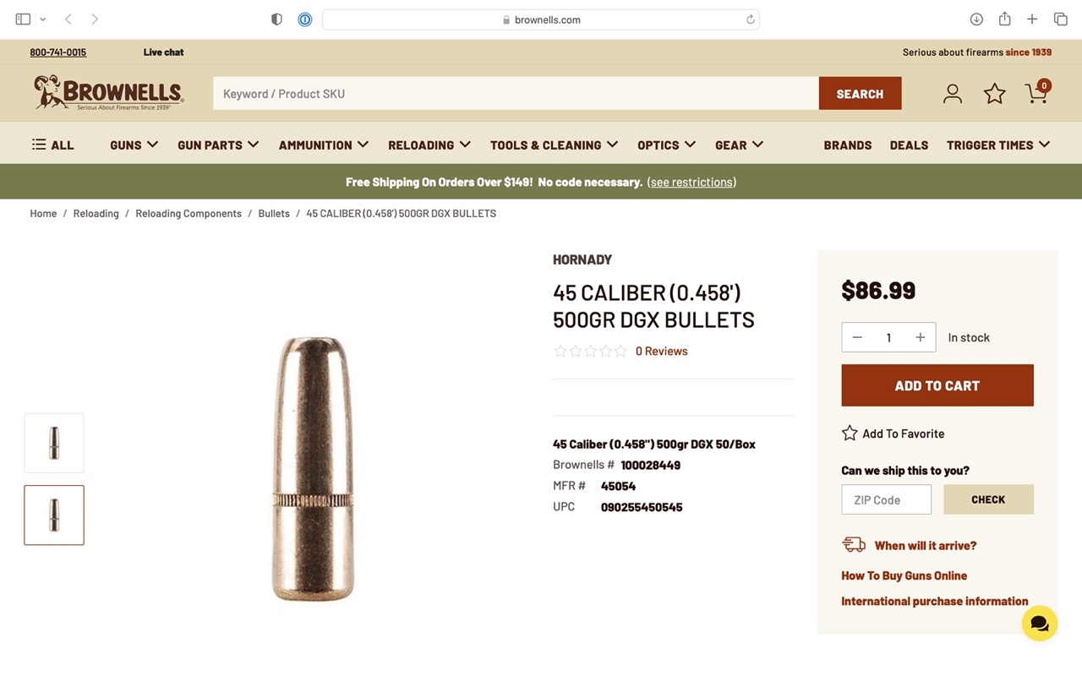Reload the page in the address bar
1082x676 pixels.
coord(750,19)
